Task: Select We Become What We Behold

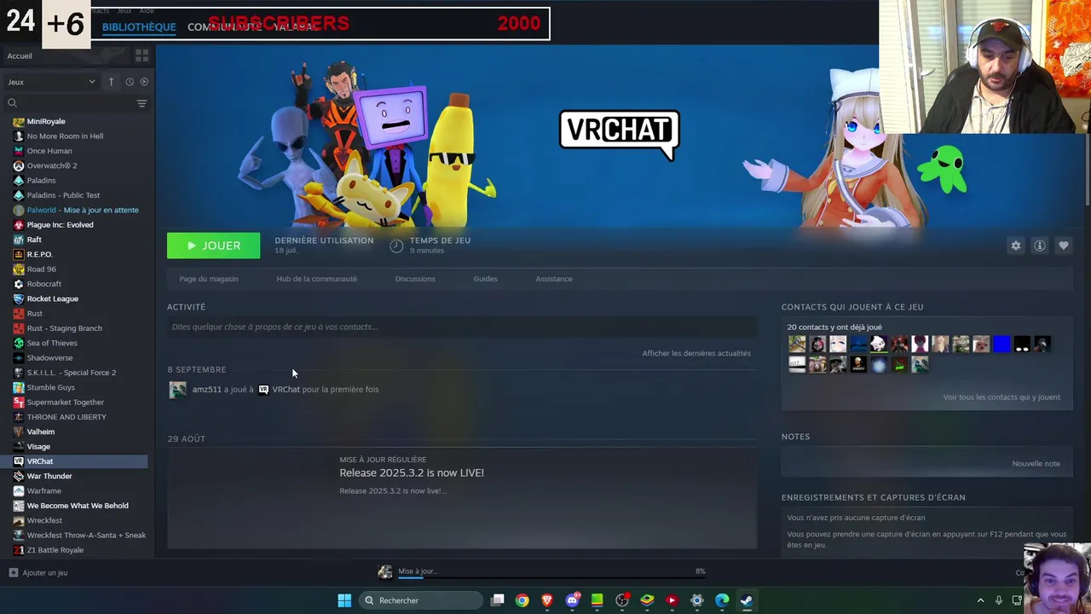Action: [78, 506]
